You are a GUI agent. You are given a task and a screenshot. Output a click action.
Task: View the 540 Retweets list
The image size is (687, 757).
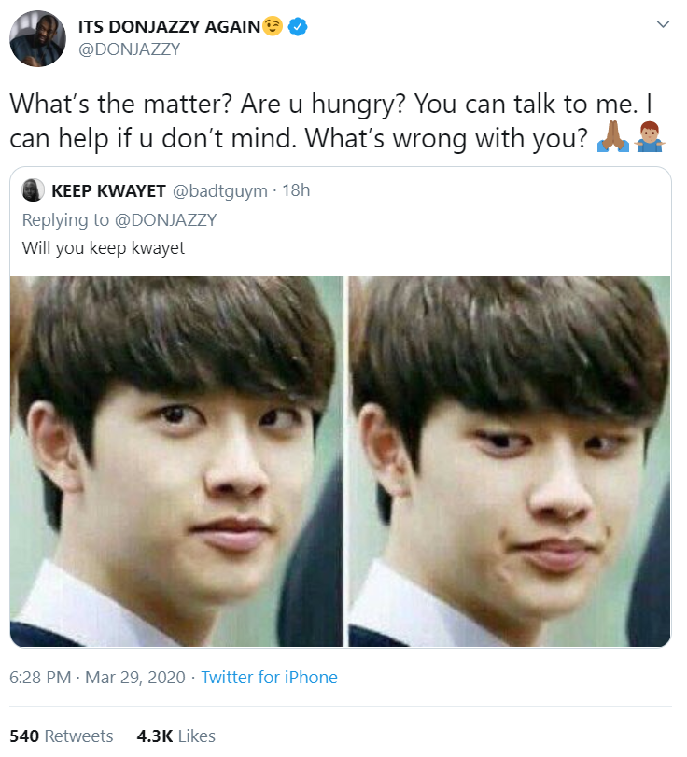tap(62, 736)
